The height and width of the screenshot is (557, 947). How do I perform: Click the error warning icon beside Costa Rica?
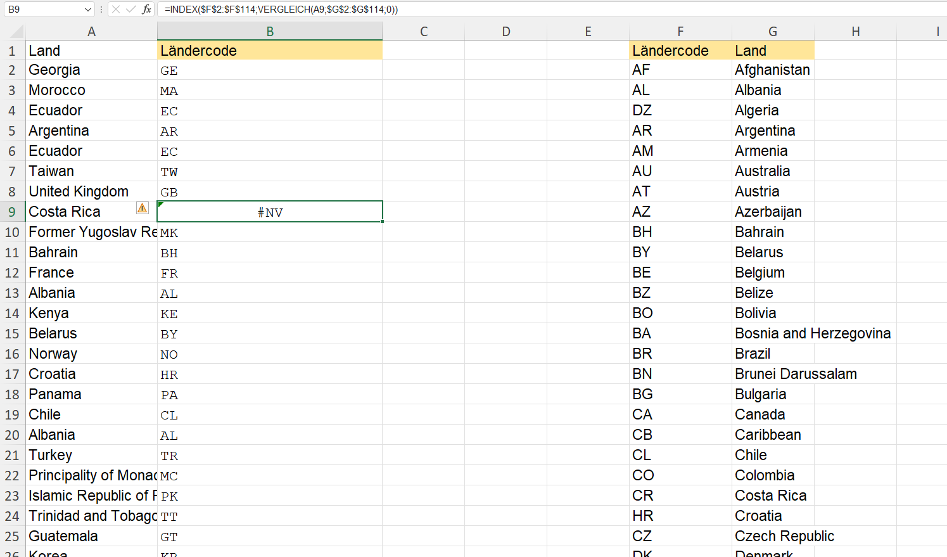143,208
